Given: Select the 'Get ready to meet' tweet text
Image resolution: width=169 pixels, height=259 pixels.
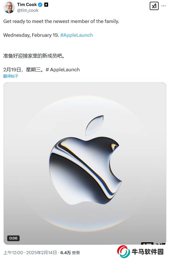Looking at the screenshot, I should (61, 21).
